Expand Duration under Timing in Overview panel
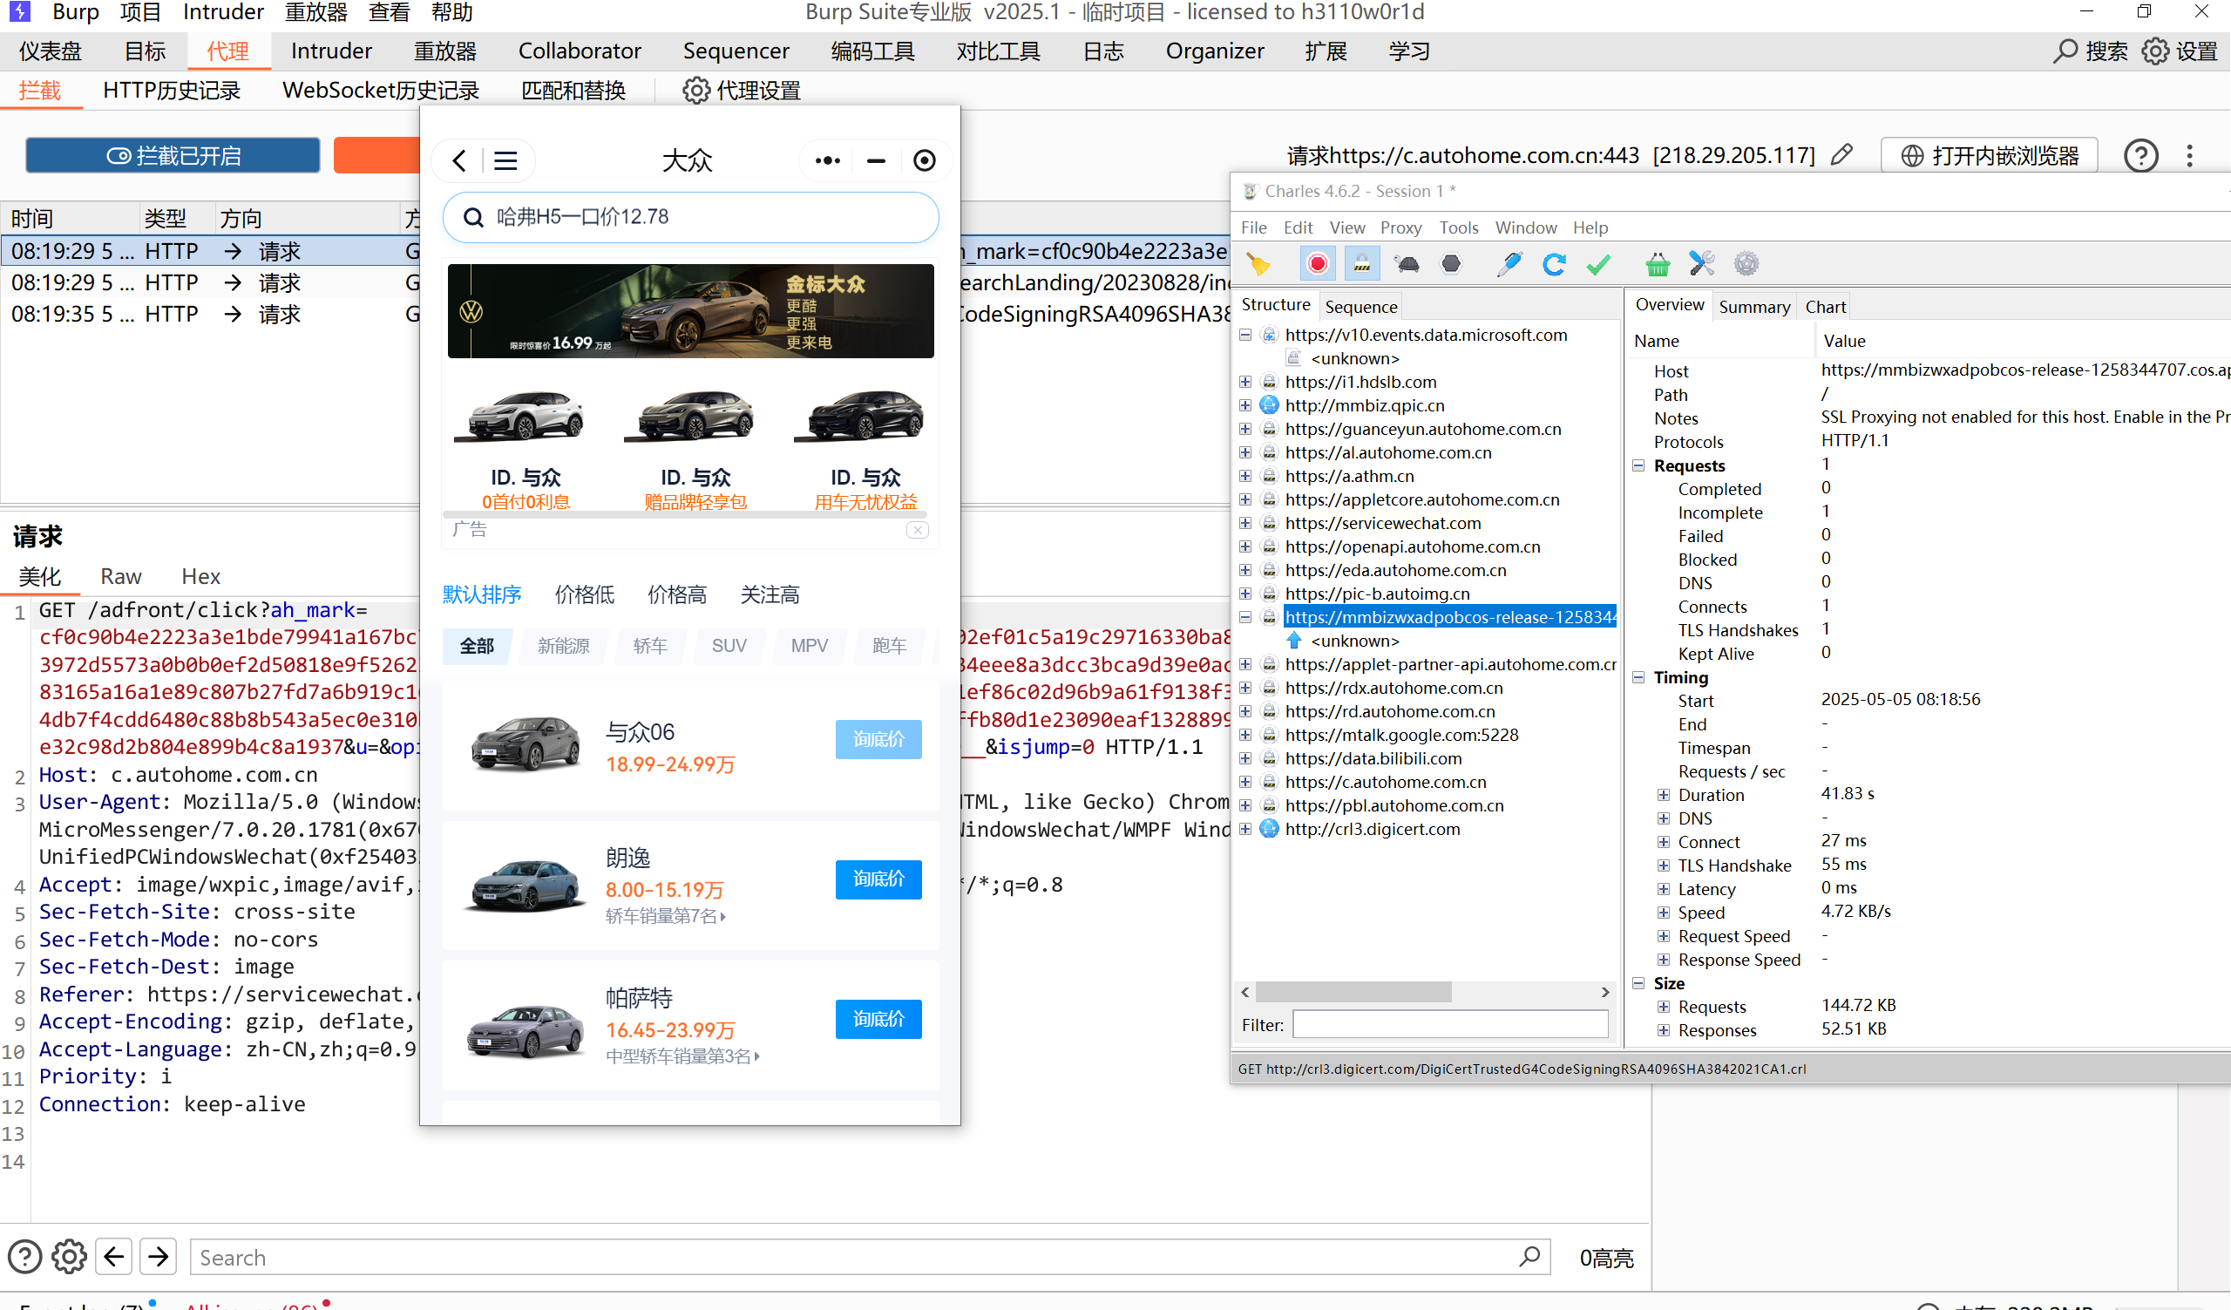 pyautogui.click(x=1663, y=794)
